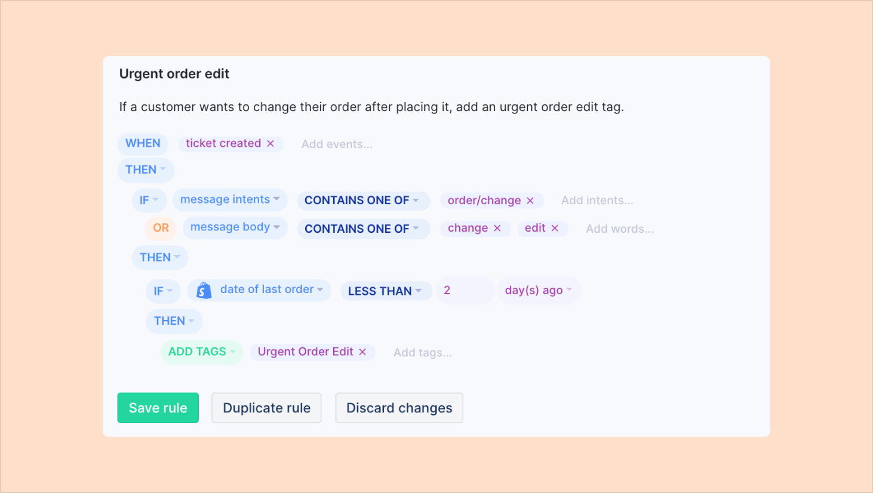Open the day(s) ago unit dropdown
The height and width of the screenshot is (493, 873).
pos(538,290)
